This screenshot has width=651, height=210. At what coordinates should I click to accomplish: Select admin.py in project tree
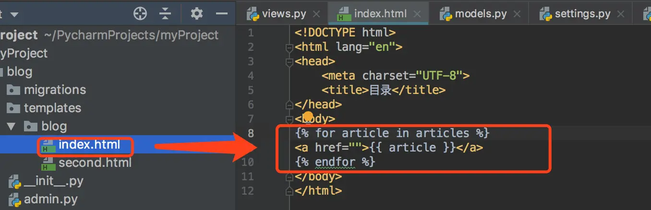pyautogui.click(x=51, y=199)
